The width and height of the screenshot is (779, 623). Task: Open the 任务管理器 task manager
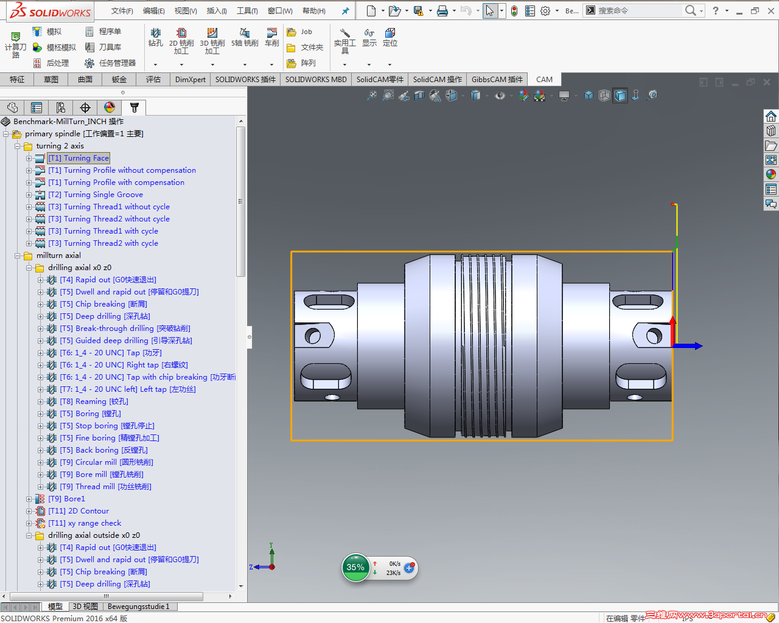pyautogui.click(x=110, y=63)
